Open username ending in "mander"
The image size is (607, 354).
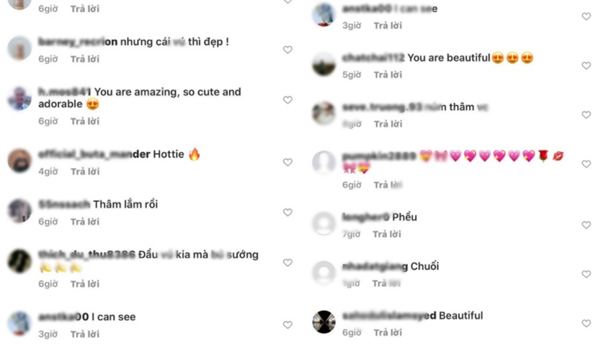click(94, 154)
